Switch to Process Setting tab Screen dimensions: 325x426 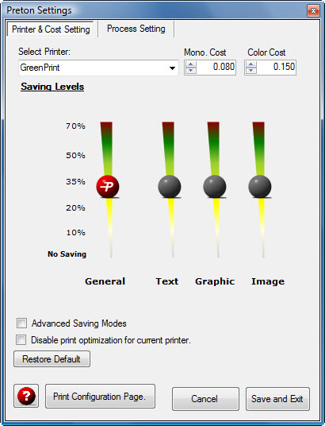pyautogui.click(x=136, y=29)
